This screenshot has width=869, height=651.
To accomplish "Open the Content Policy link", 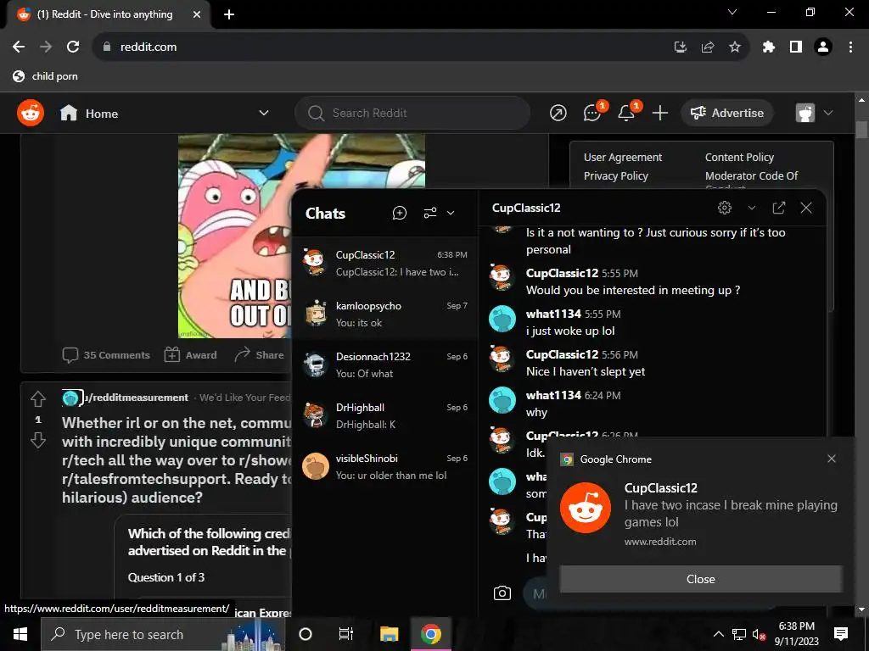I will [x=739, y=157].
